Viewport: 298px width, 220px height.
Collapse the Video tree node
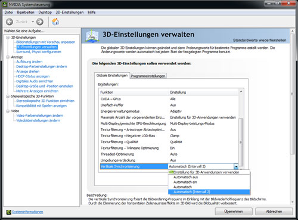click(x=8, y=111)
